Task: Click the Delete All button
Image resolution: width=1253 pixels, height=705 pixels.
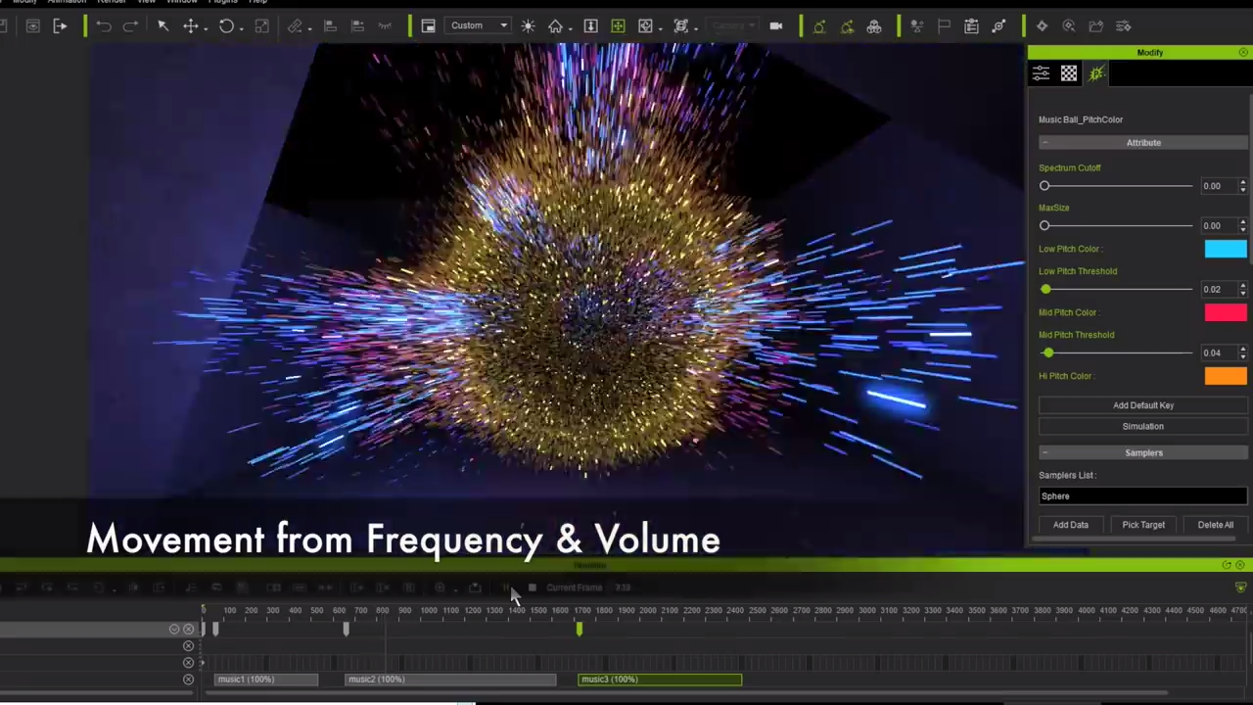Action: point(1215,525)
